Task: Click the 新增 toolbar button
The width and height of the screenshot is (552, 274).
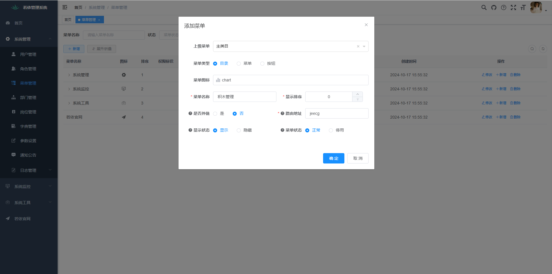Action: [x=74, y=49]
